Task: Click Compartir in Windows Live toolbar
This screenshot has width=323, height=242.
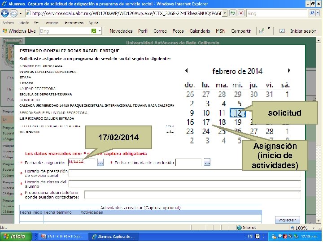Action: pyautogui.click(x=241, y=31)
